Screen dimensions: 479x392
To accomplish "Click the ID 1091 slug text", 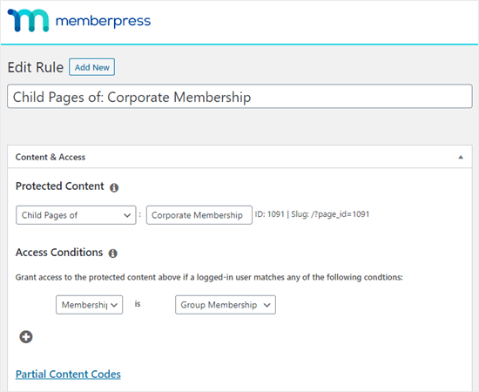I will tap(312, 214).
